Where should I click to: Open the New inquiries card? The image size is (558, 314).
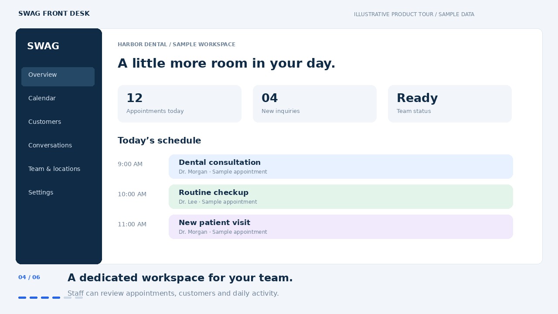[x=315, y=104]
